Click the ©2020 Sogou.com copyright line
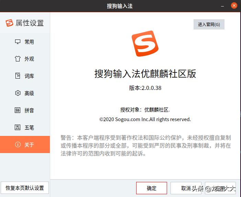This screenshot has height=197, width=241. click(x=145, y=119)
